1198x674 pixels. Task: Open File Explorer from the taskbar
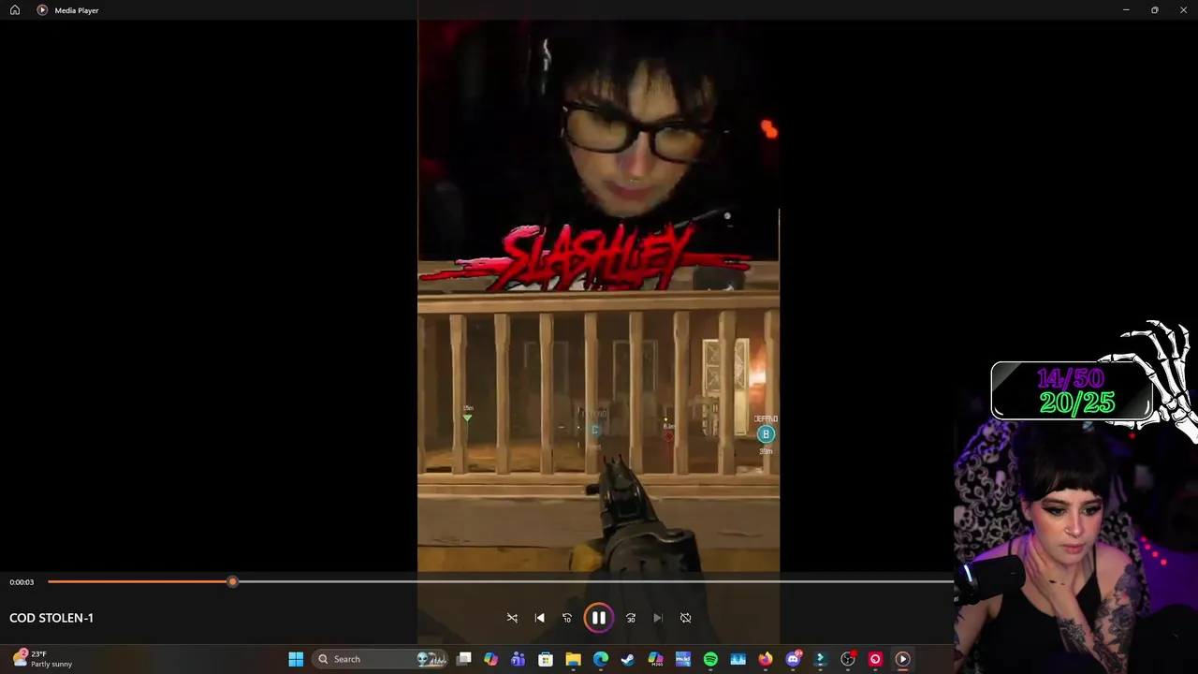[x=573, y=659]
